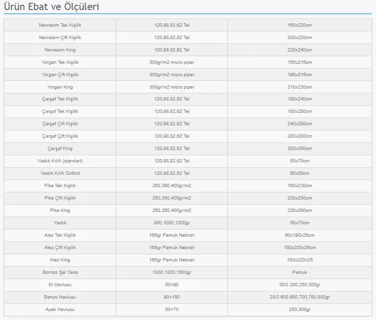This screenshot has height=320, width=376.
Task: Click the 'Çarşaf King' cell
Action: (60, 149)
